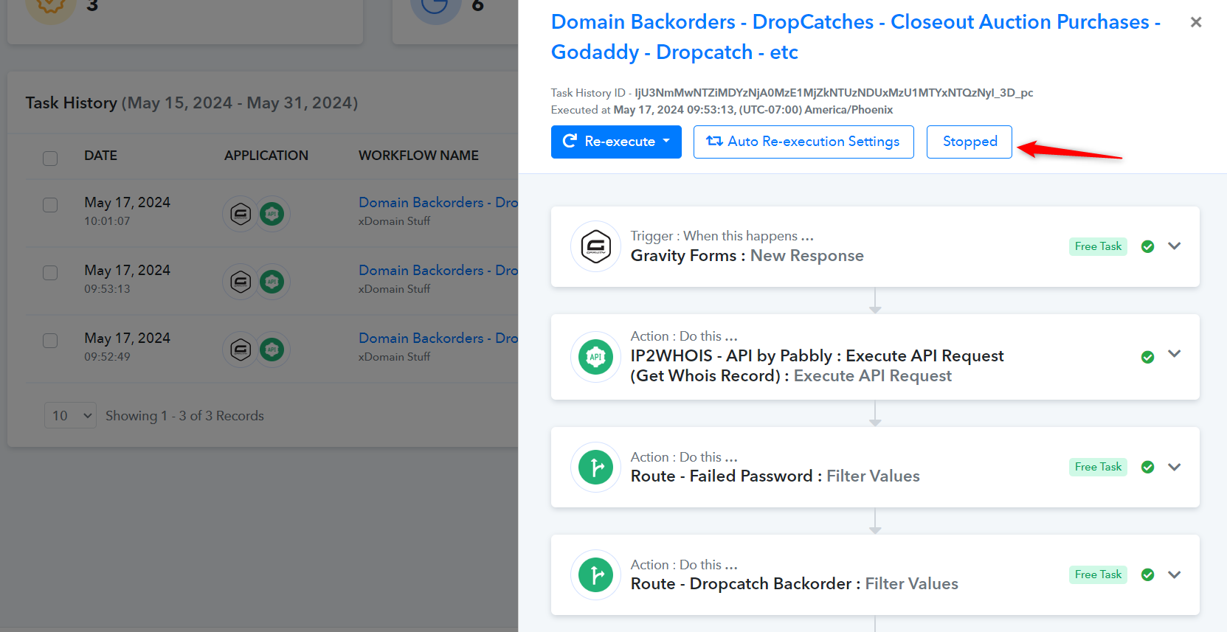The width and height of the screenshot is (1227, 632).
Task: Select the checkbox for the 09:53:13 row
Action: coord(50,273)
